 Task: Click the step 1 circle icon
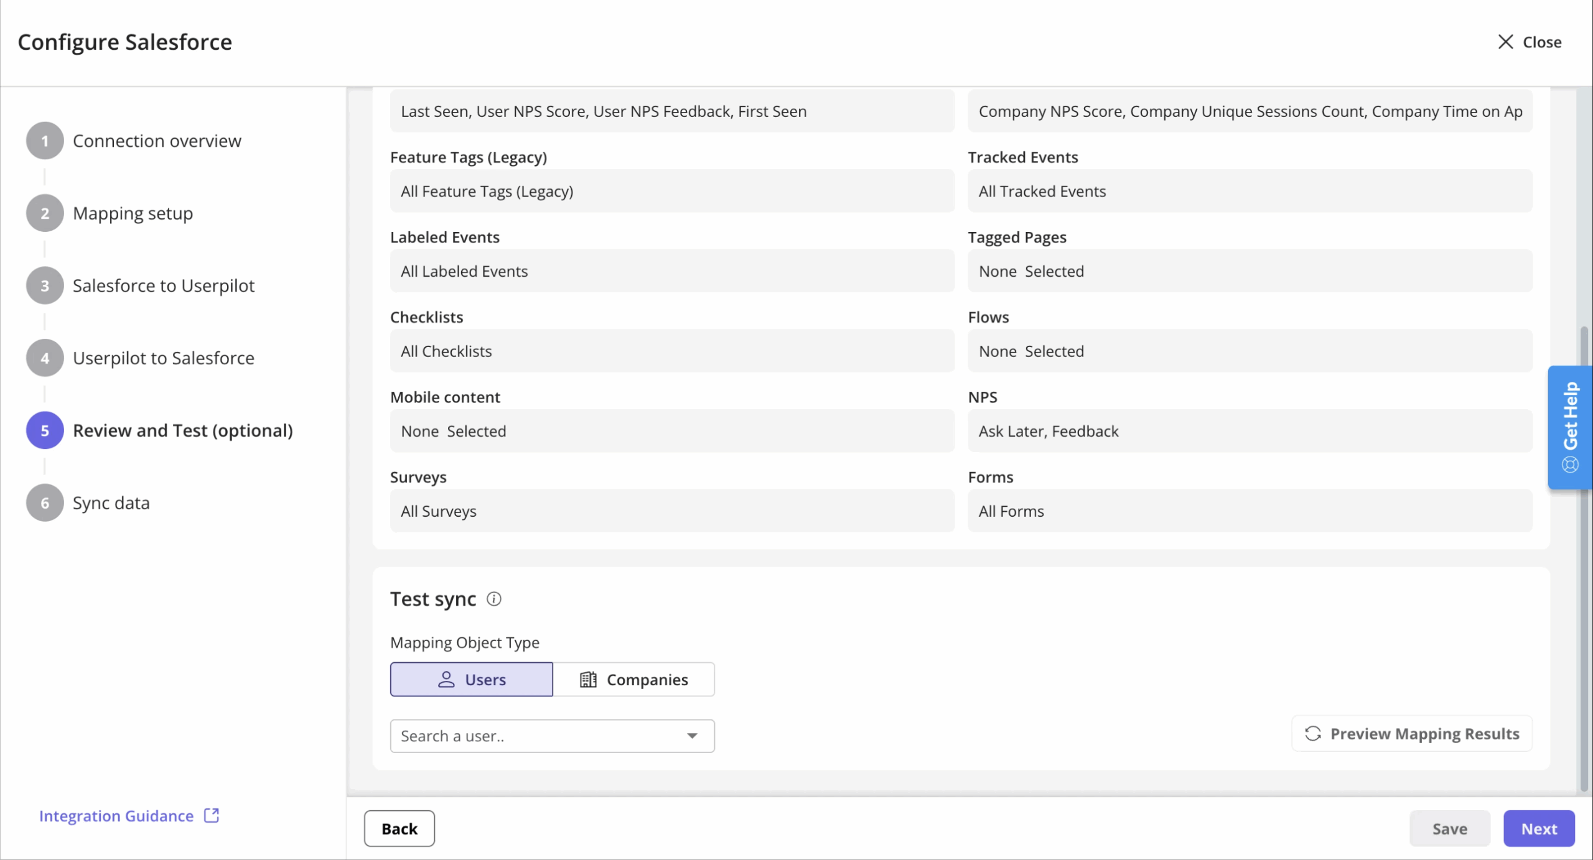(x=45, y=141)
